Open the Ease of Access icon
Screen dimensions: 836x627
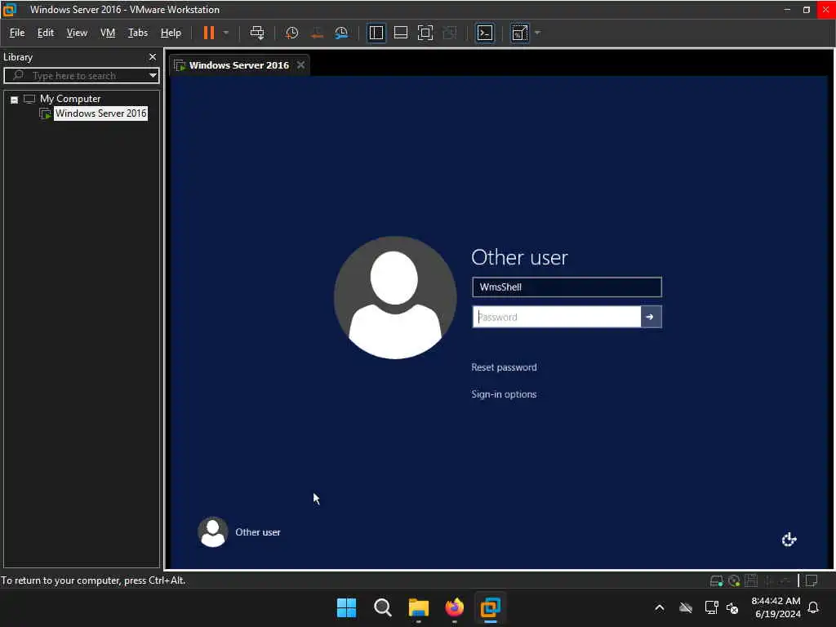(789, 540)
